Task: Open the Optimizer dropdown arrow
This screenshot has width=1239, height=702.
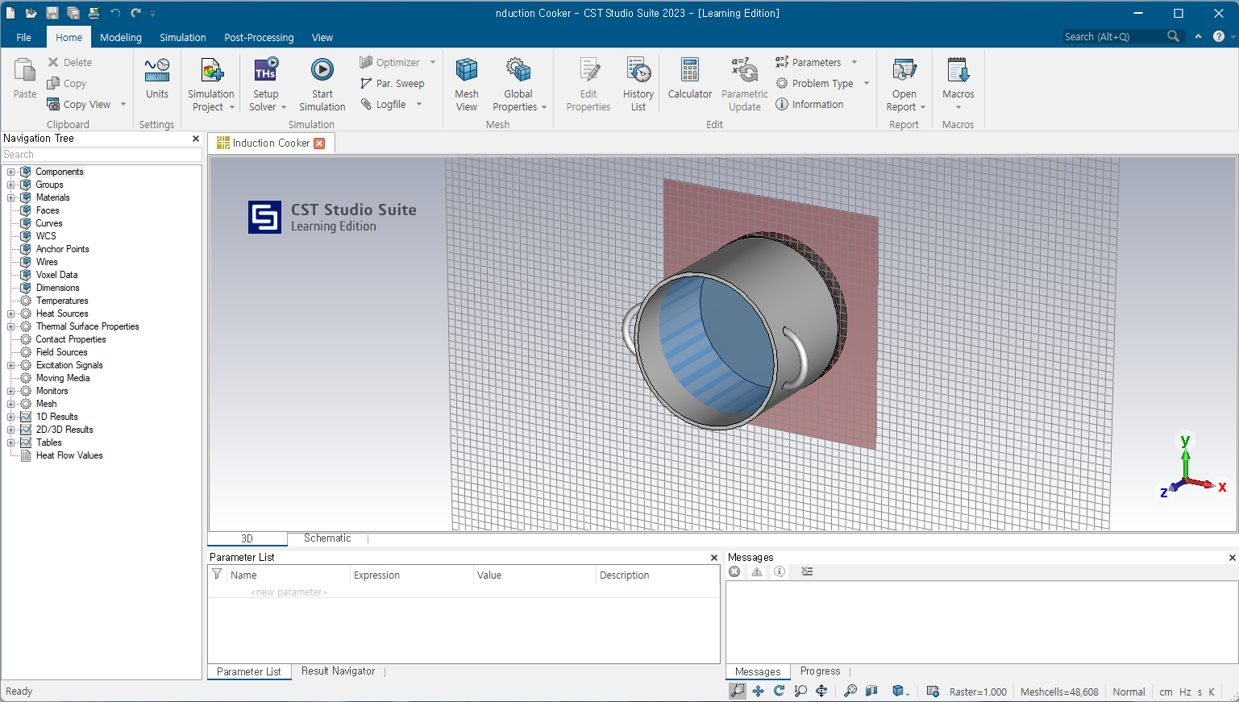Action: click(x=433, y=62)
